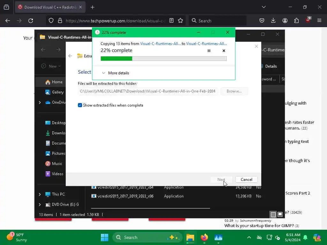
Task: Open Firefox account icon
Action: pyautogui.click(x=285, y=20)
